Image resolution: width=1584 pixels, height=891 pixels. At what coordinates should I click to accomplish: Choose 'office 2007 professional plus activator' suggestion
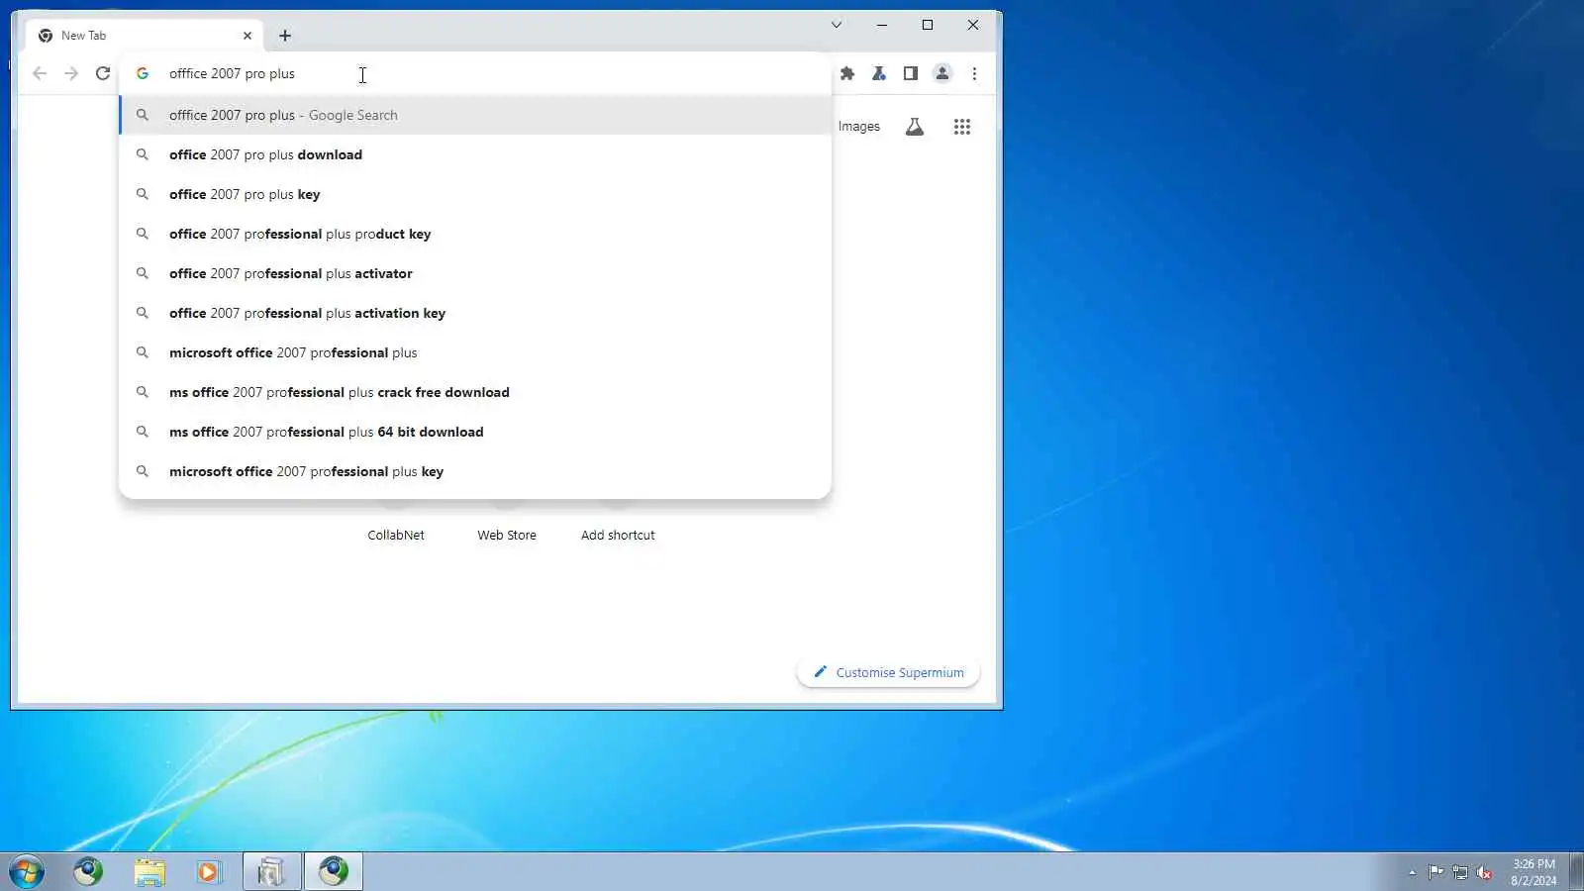click(x=475, y=273)
